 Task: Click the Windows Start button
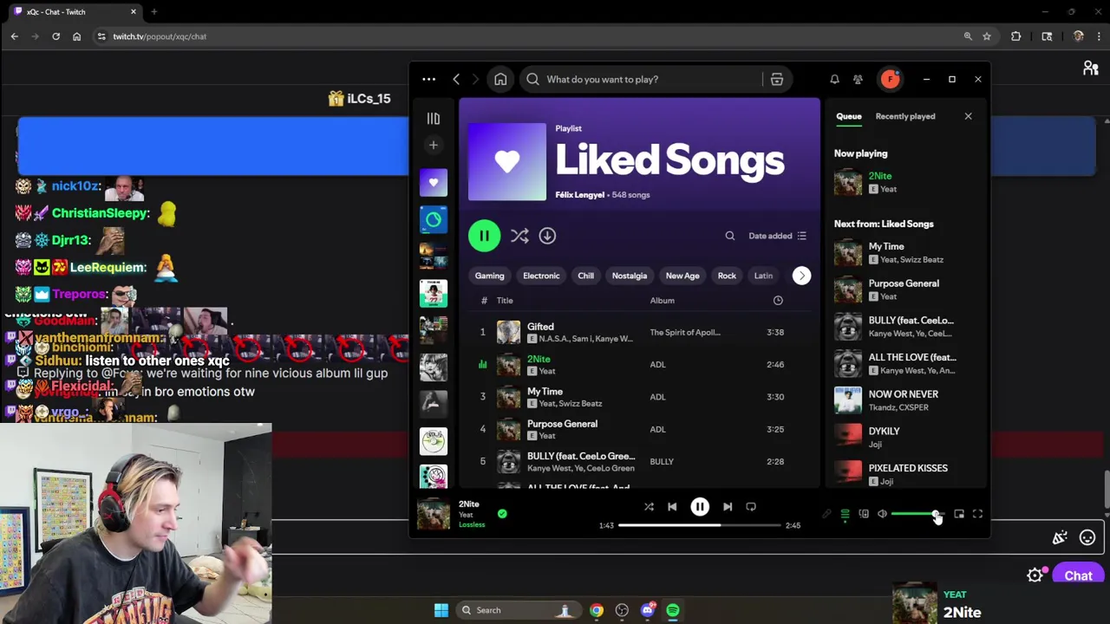pos(441,610)
